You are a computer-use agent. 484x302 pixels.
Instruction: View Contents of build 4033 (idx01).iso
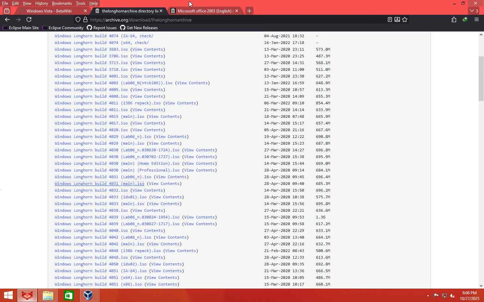point(166,197)
